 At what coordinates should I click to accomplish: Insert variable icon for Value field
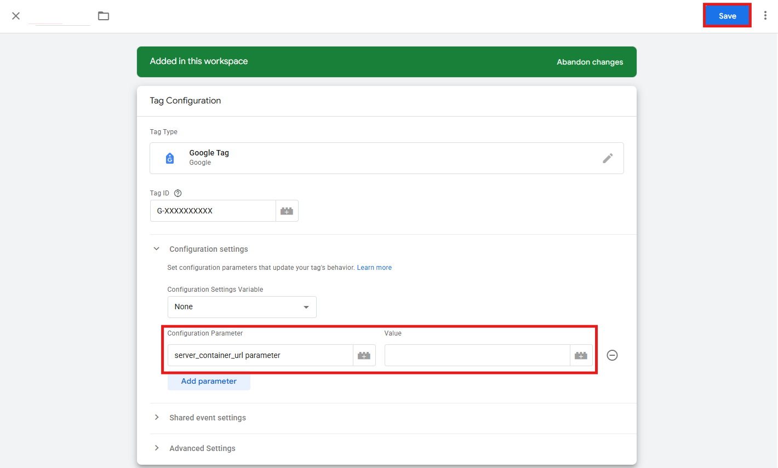click(581, 355)
